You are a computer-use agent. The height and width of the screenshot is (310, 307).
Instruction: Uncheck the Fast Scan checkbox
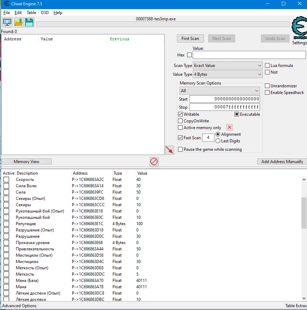pos(180,137)
